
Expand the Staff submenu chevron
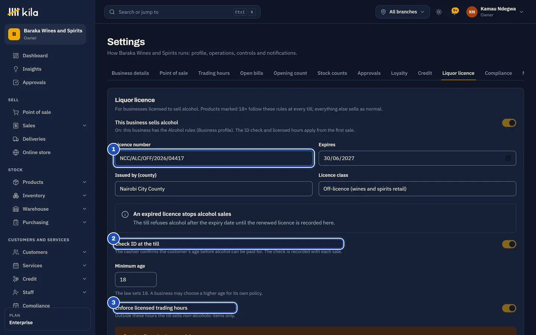[x=84, y=292]
